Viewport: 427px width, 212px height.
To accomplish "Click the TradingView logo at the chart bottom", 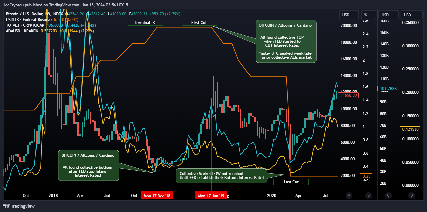I will pyautogui.click(x=19, y=206).
